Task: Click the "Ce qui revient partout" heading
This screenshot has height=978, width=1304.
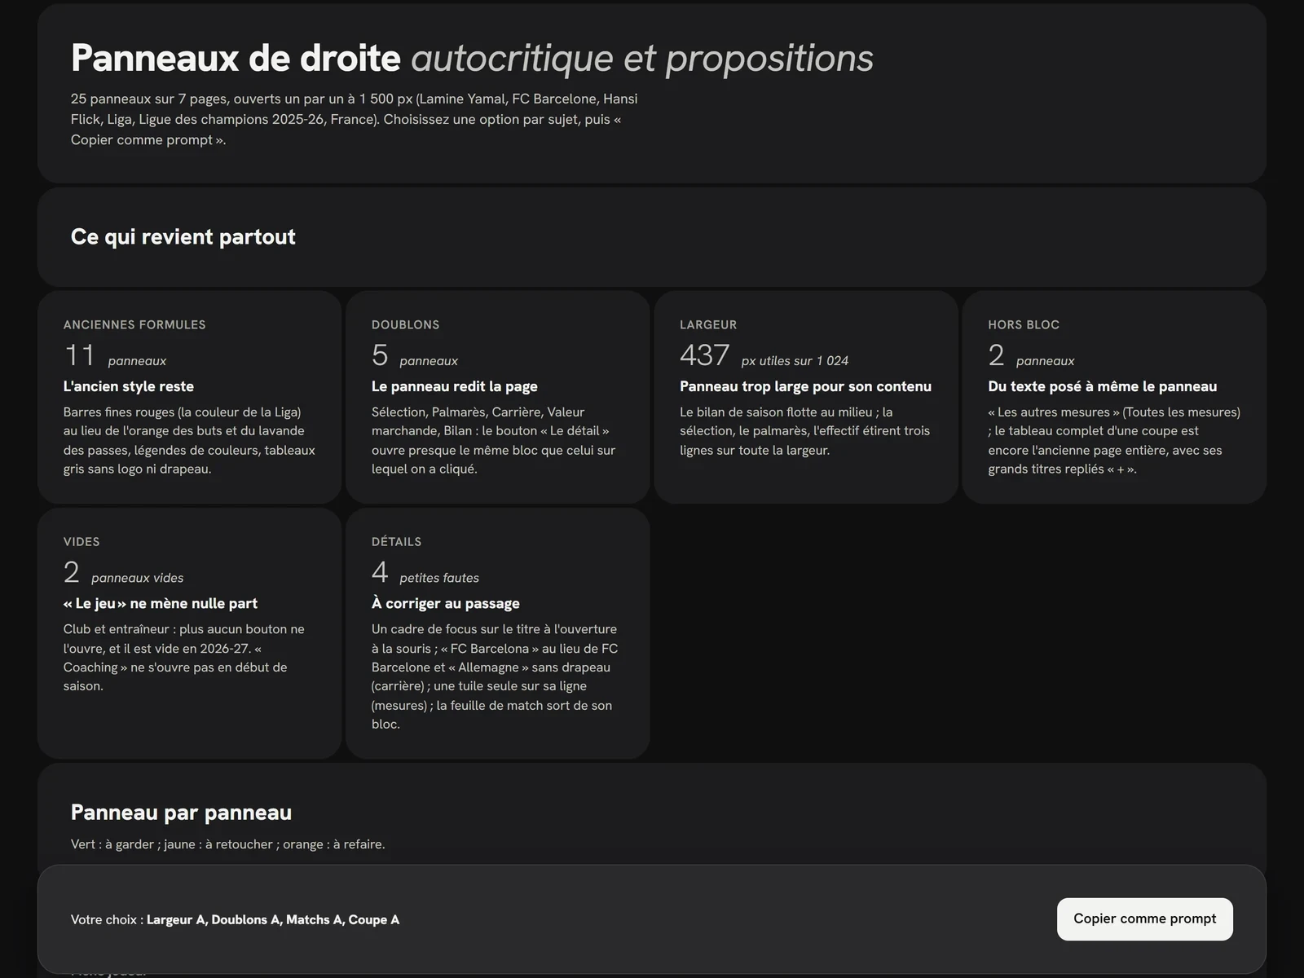Action: click(x=183, y=236)
